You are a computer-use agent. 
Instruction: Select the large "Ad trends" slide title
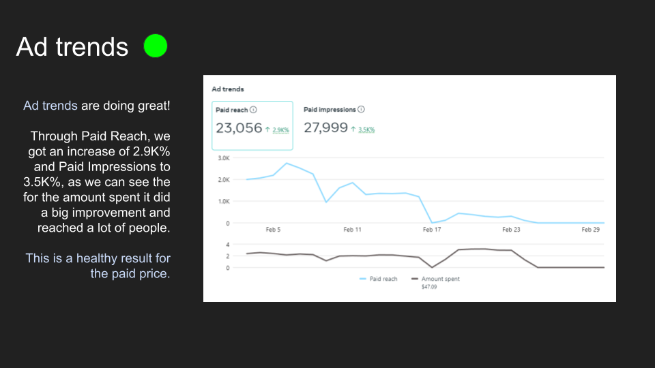click(x=72, y=47)
